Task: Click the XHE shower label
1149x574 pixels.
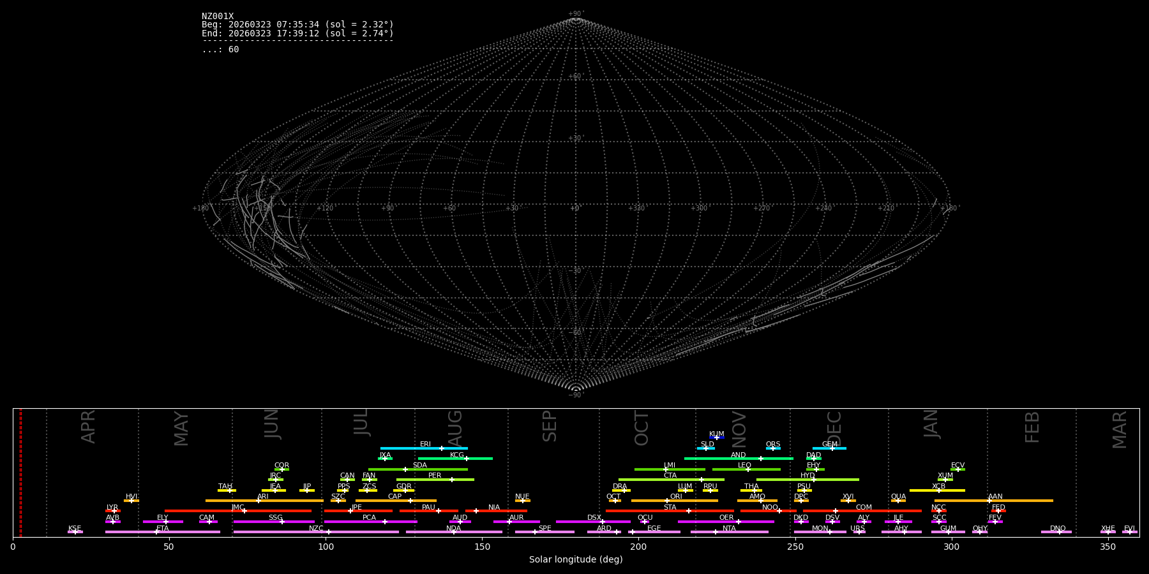Action: [x=1108, y=529]
